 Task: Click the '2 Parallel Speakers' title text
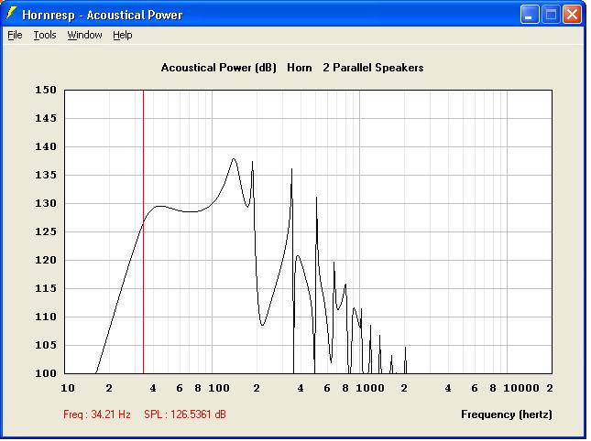[x=373, y=68]
